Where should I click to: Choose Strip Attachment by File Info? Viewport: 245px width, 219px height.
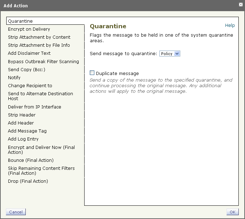pyautogui.click(x=39, y=45)
